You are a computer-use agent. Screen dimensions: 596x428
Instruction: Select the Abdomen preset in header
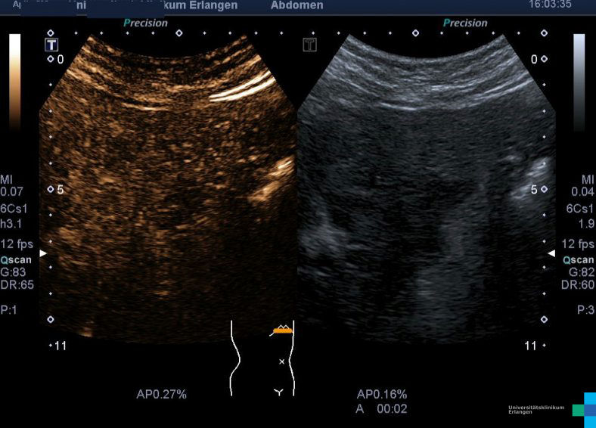pyautogui.click(x=296, y=6)
